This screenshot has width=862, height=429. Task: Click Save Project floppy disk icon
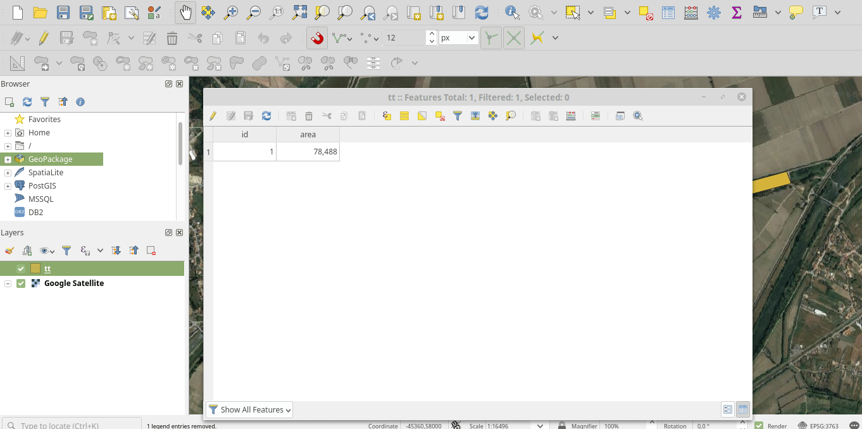(63, 12)
